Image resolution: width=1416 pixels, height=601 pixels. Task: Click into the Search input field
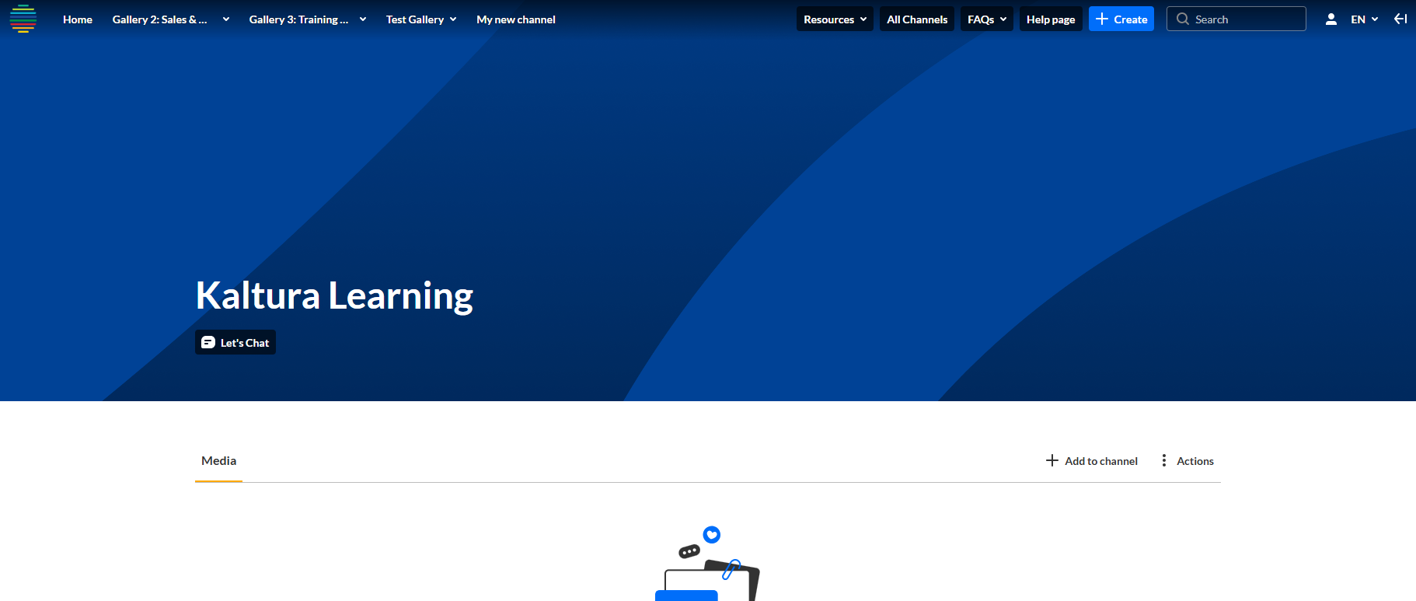[1236, 19]
